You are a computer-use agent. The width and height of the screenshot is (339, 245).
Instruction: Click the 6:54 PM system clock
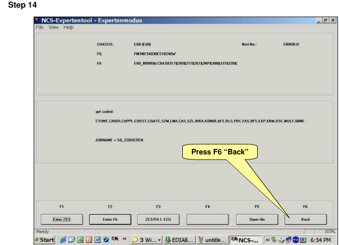pos(320,240)
